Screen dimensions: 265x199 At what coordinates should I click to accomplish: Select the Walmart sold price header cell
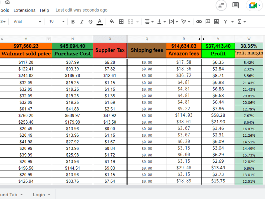click(x=26, y=54)
